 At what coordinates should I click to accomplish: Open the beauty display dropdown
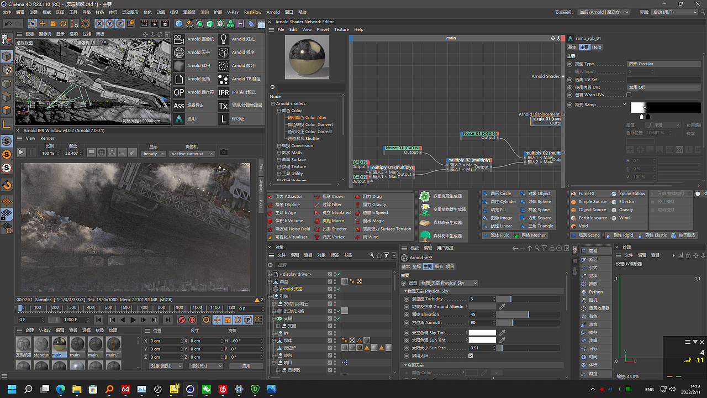coord(154,154)
